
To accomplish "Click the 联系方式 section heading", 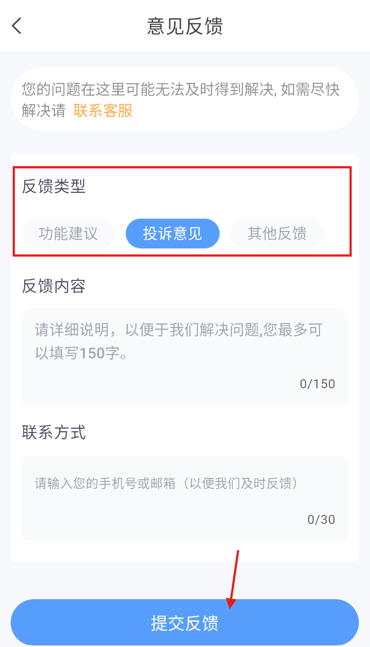I will pos(54,432).
